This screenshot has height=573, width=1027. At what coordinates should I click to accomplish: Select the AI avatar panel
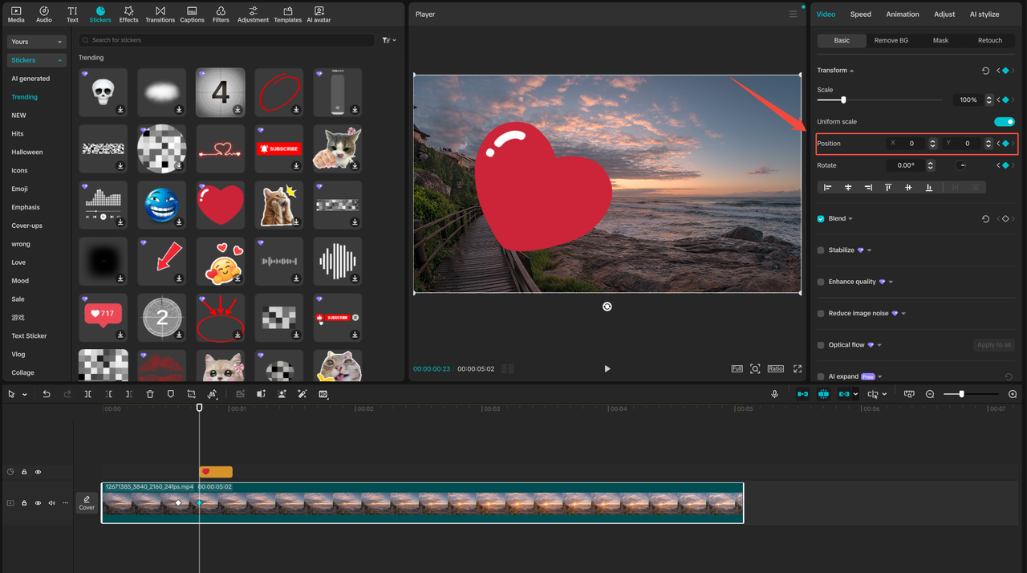[x=319, y=14]
